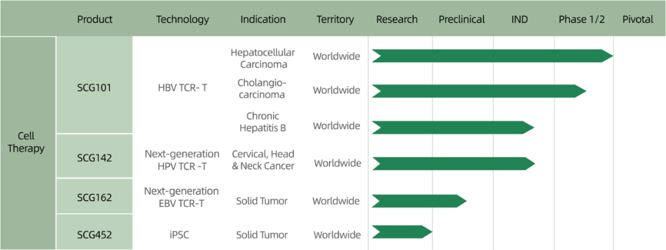
Task: Select the SCG162 product cell
Action: tap(94, 197)
